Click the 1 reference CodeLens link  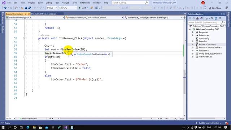click(x=44, y=35)
